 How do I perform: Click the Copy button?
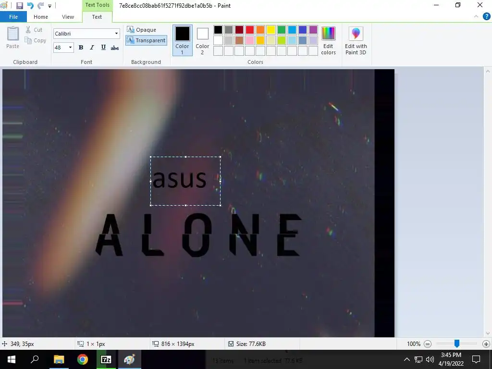pyautogui.click(x=36, y=40)
